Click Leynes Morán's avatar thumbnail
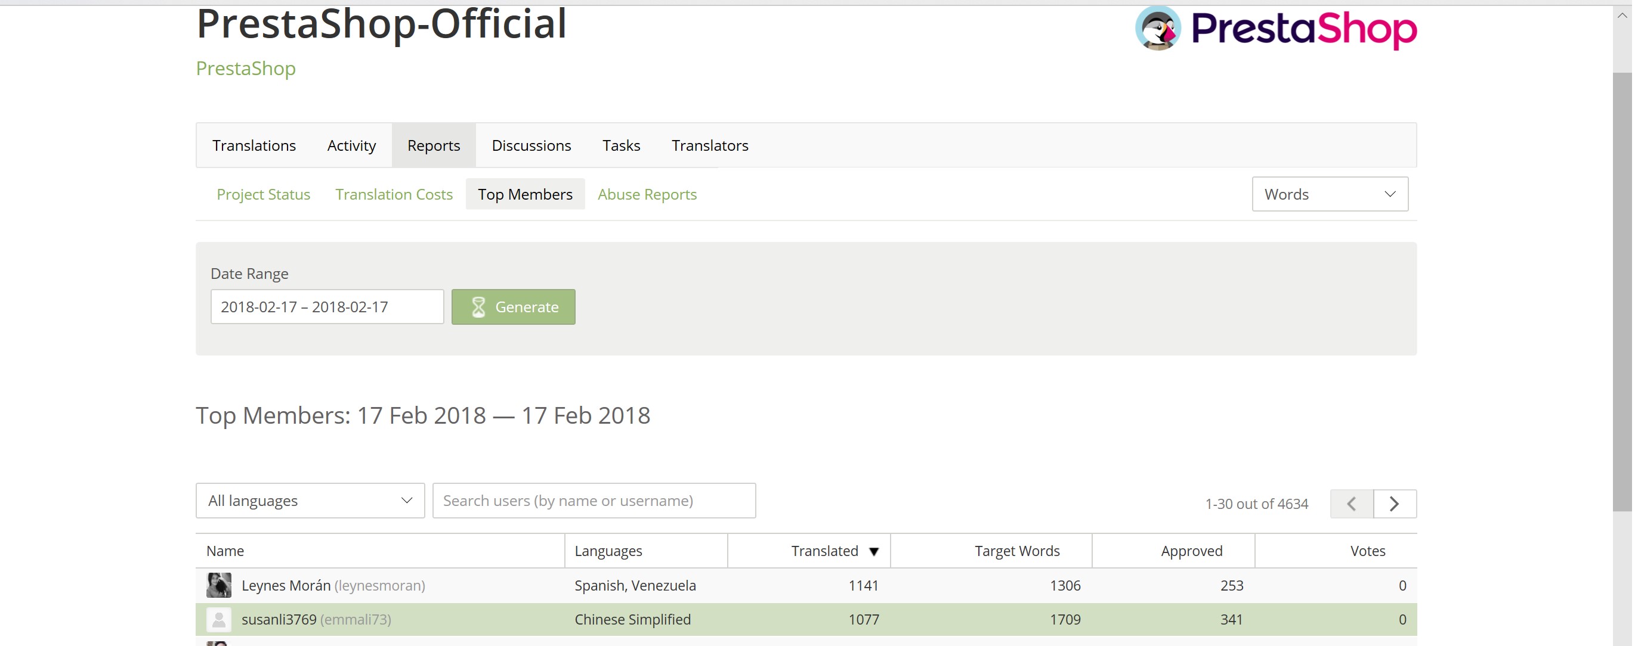1638x646 pixels. (x=219, y=585)
